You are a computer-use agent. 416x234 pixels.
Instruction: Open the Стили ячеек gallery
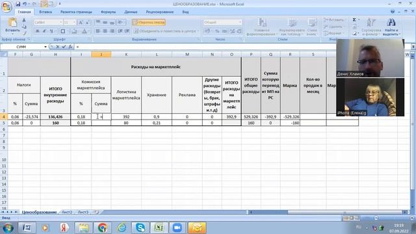[x=312, y=27]
